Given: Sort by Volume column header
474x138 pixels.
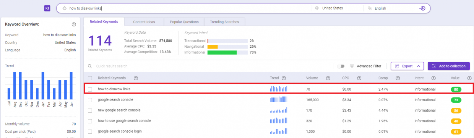Looking at the screenshot, I should pyautogui.click(x=312, y=78).
